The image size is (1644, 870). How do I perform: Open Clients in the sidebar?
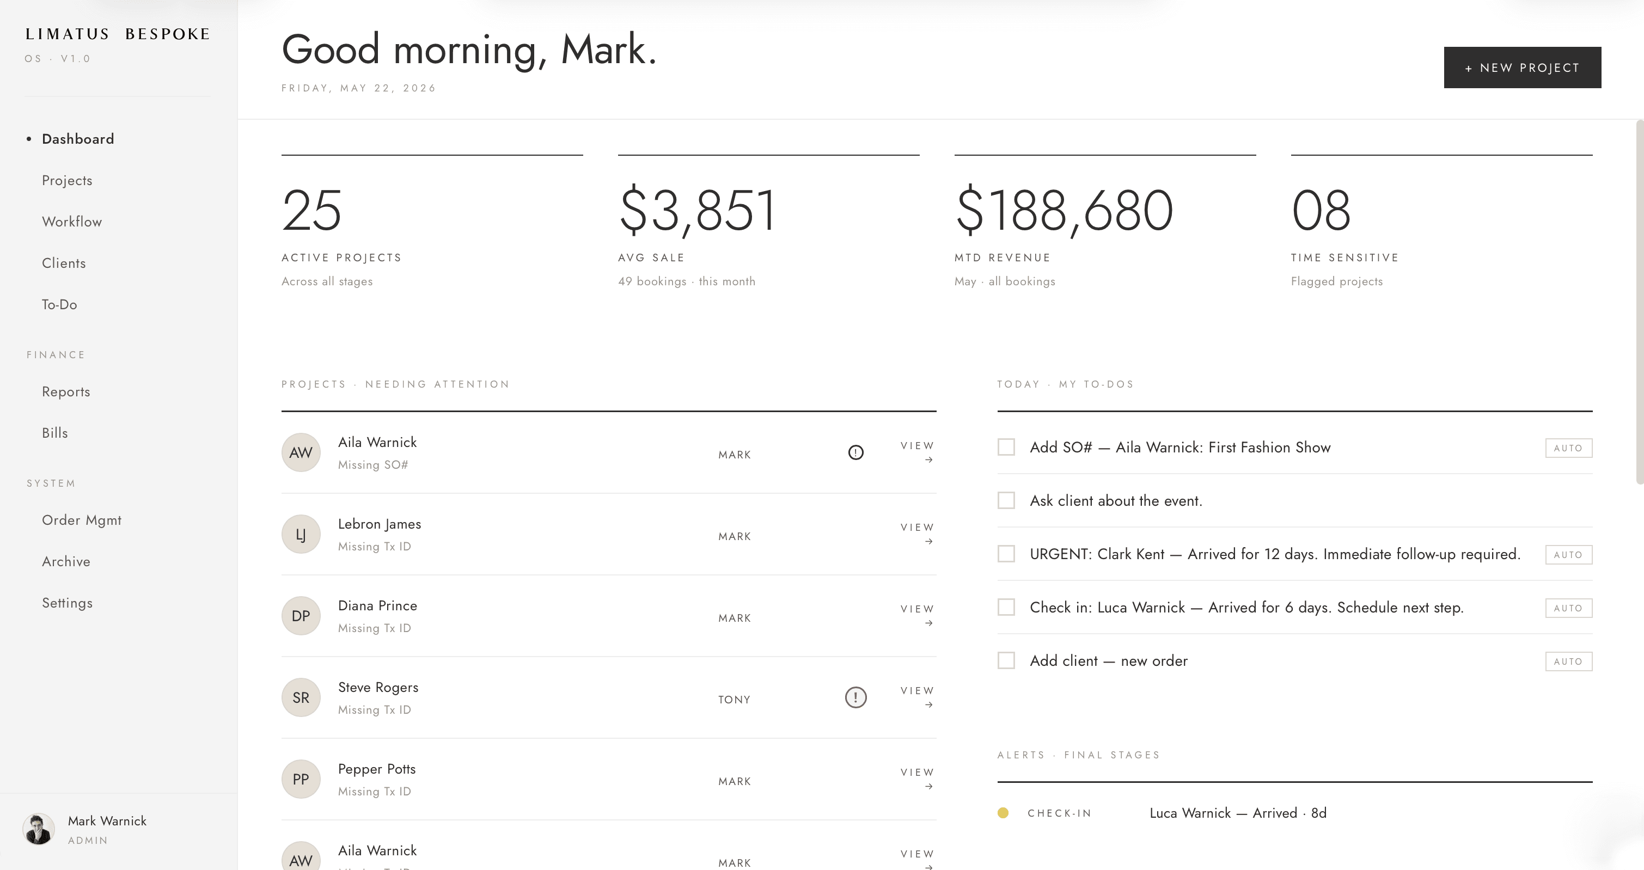64,264
